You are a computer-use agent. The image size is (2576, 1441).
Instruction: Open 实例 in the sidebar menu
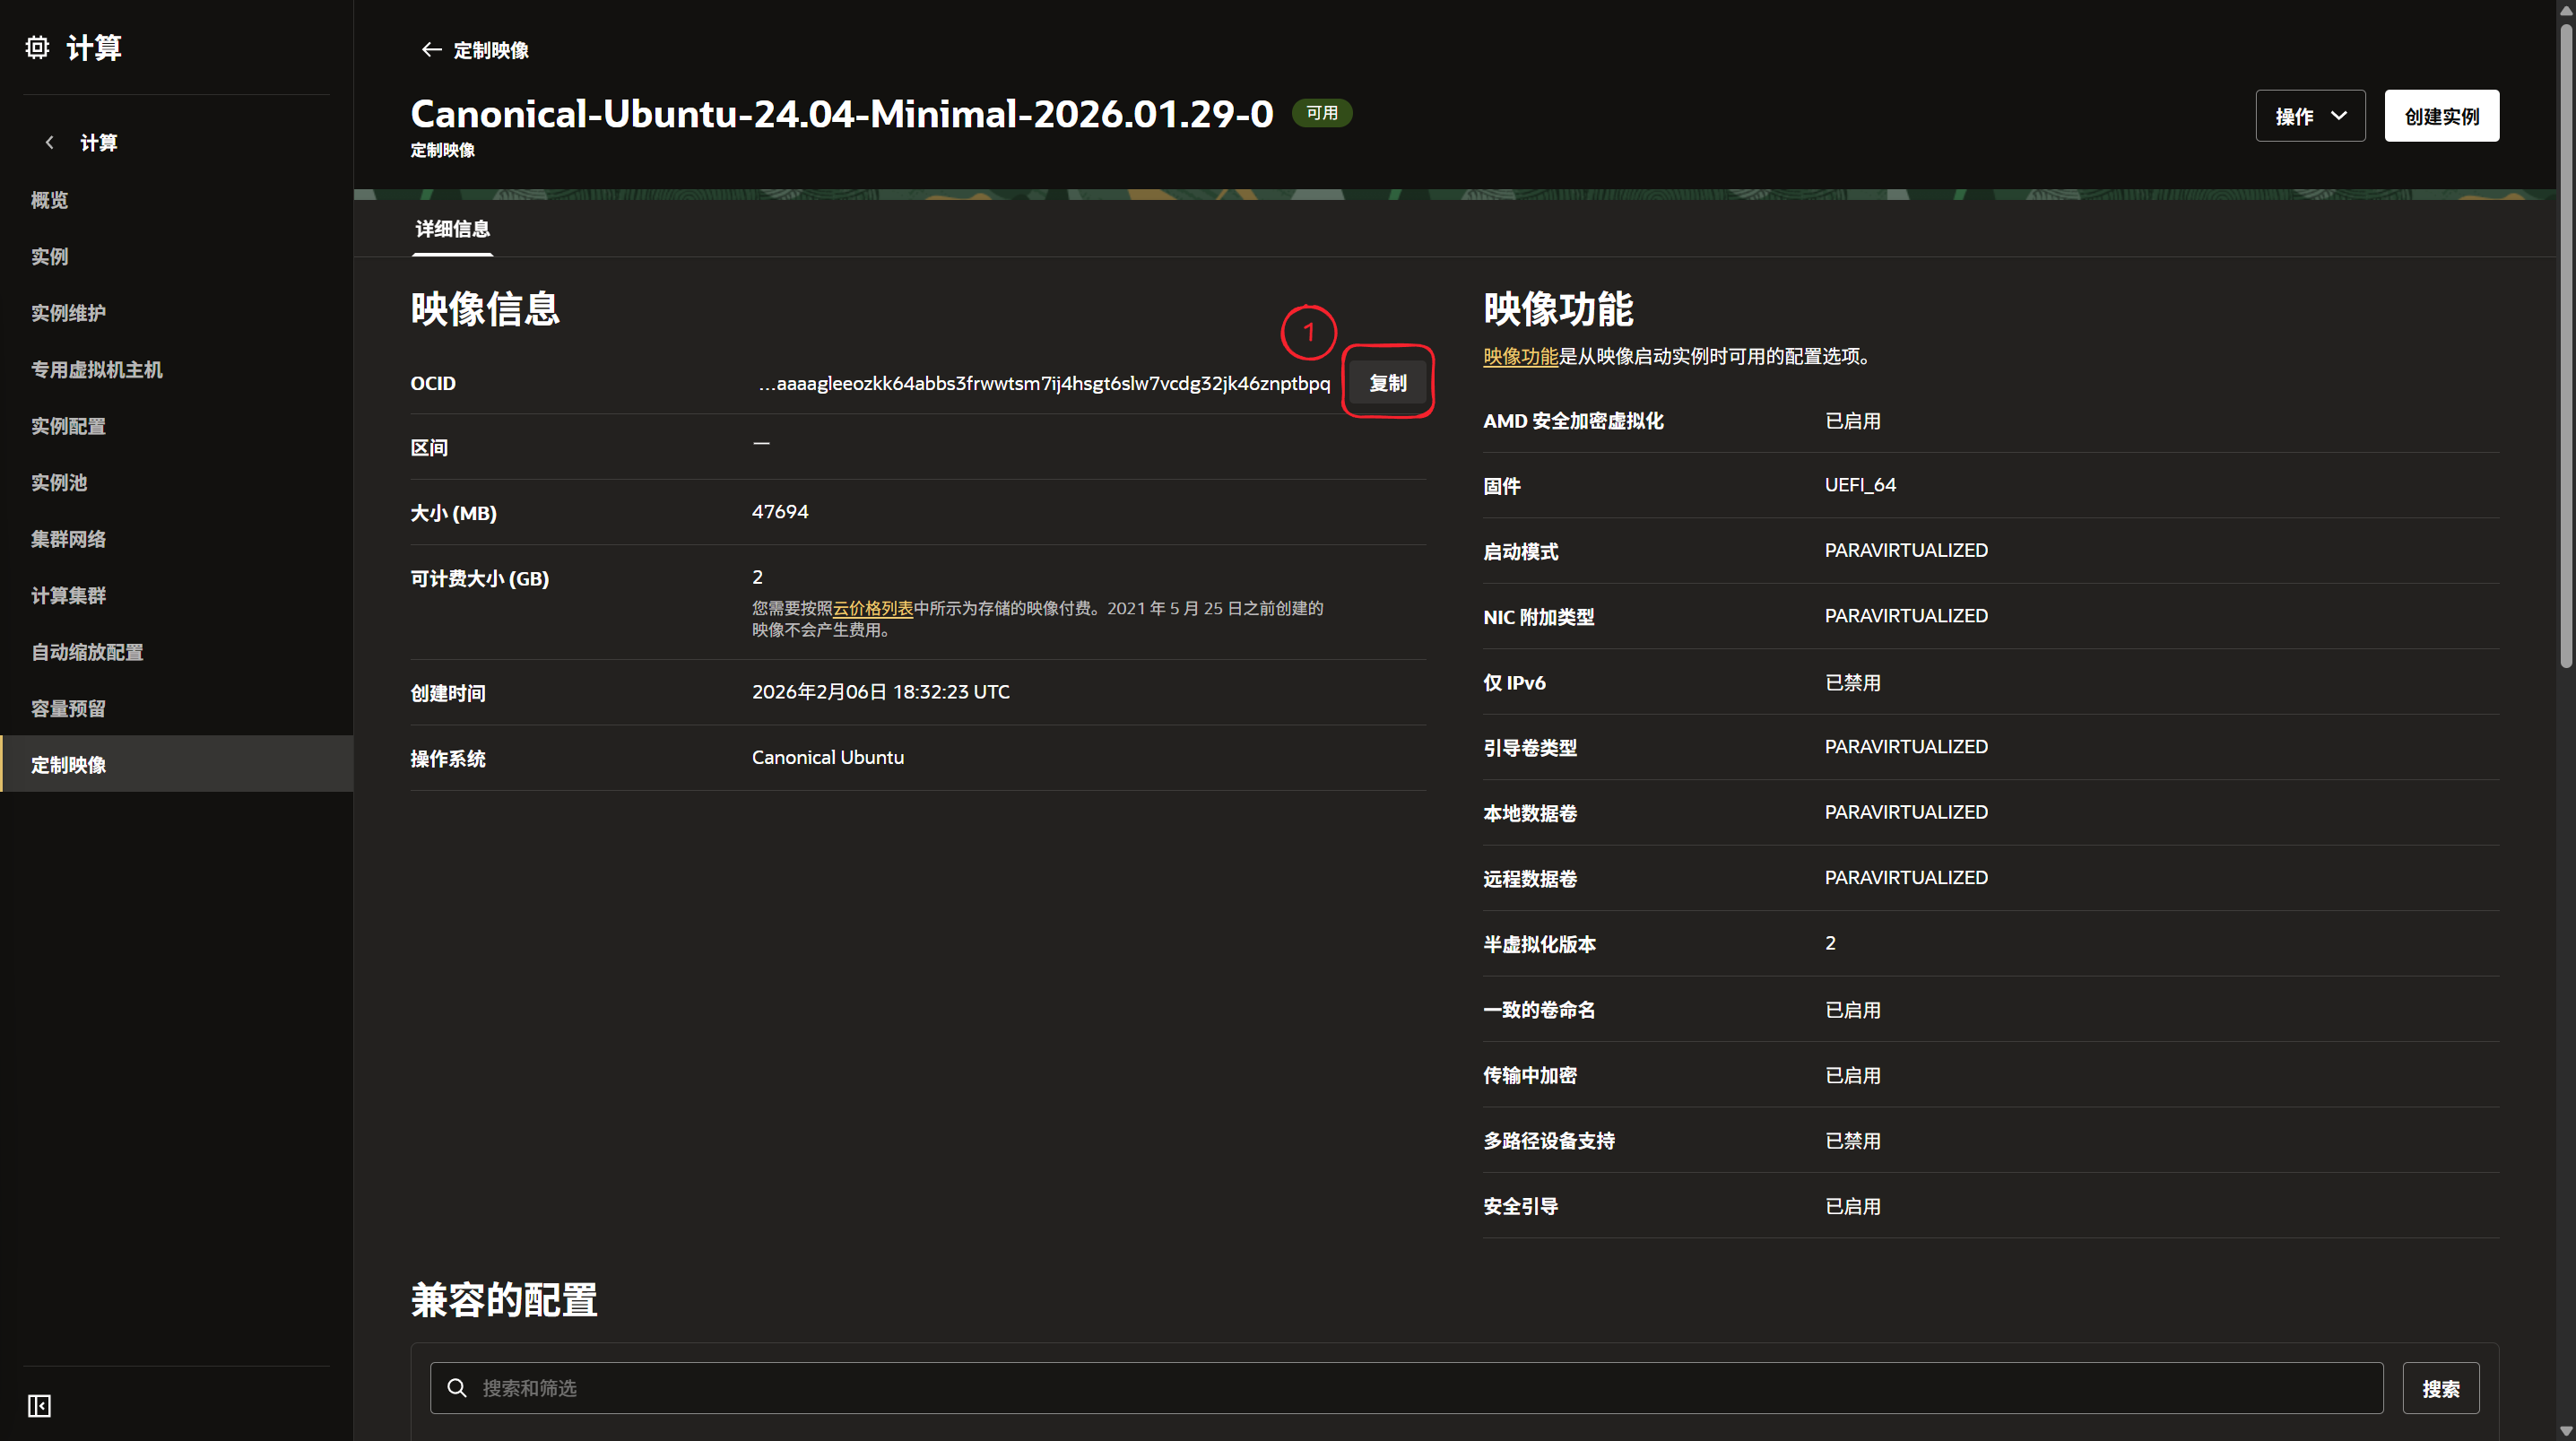click(x=50, y=256)
